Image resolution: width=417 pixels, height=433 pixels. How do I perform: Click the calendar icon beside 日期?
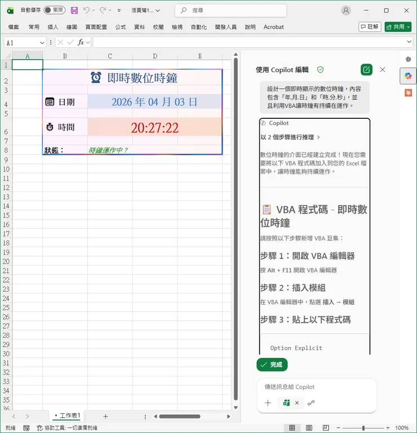click(50, 102)
